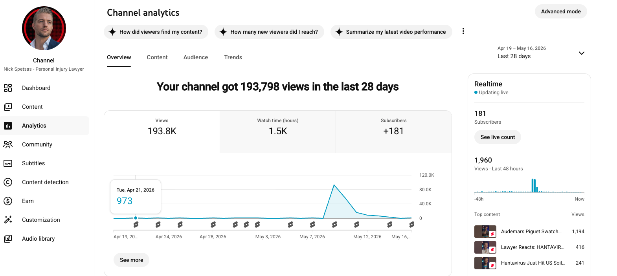
Task: Open the Content detection copyright icon
Action: point(8,182)
